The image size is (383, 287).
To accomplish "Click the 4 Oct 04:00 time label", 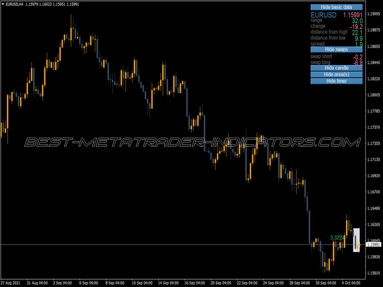I will pos(351,283).
